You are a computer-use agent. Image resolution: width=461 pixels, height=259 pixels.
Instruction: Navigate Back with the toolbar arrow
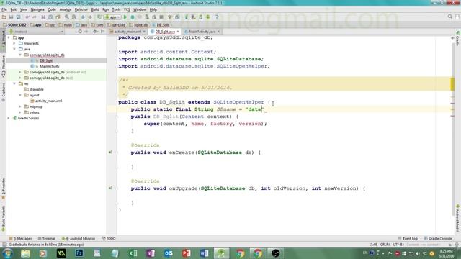coord(83,17)
